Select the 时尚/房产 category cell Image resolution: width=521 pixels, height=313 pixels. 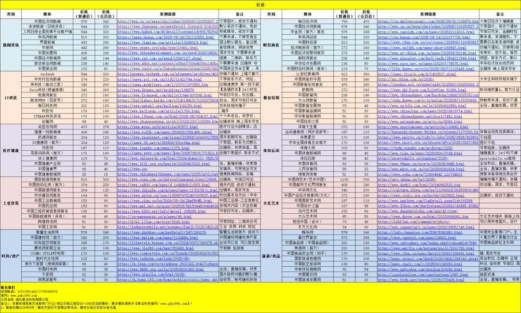coord(11,256)
